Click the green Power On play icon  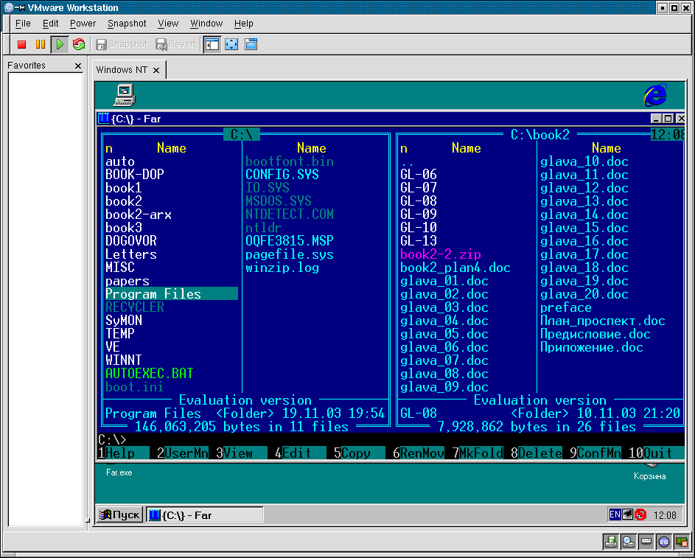click(x=60, y=44)
